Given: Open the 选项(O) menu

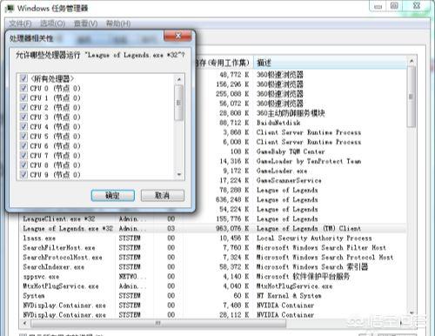Looking at the screenshot, I should click(52, 24).
